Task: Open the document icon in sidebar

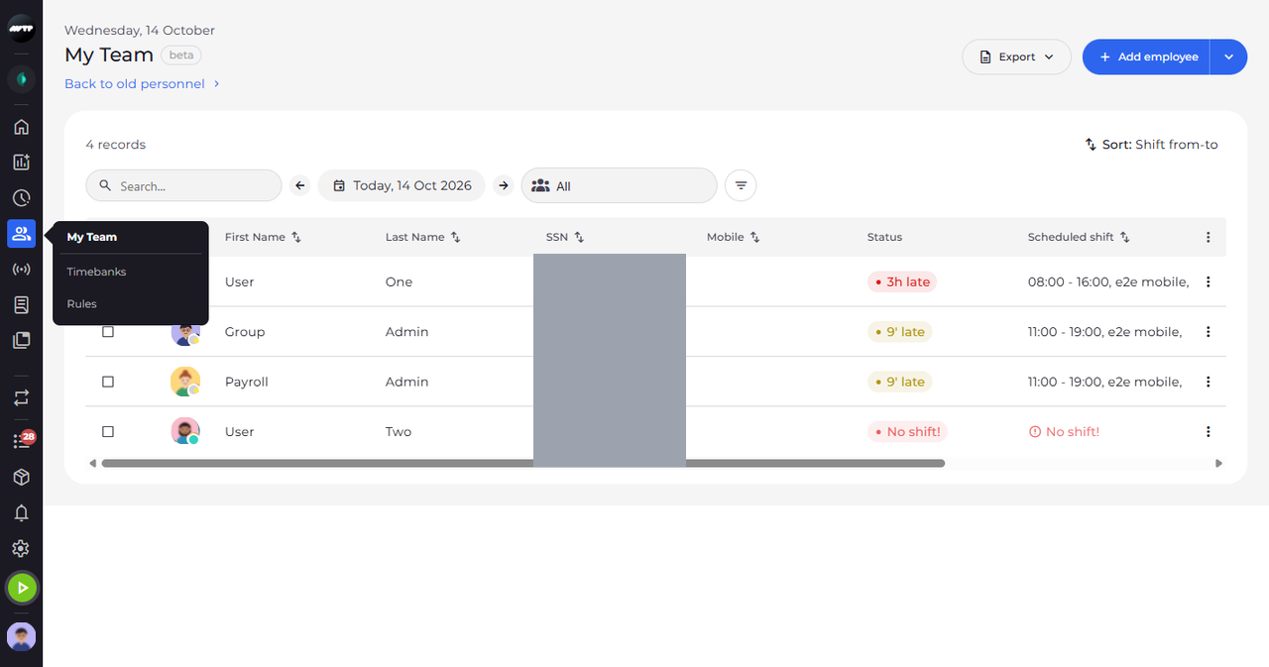Action: click(x=21, y=305)
